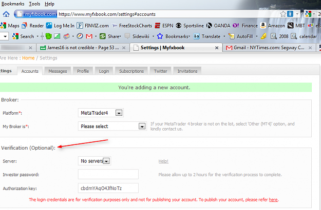The image size is (321, 210).
Task: Select the Twitter settings tab
Action: 160,71
